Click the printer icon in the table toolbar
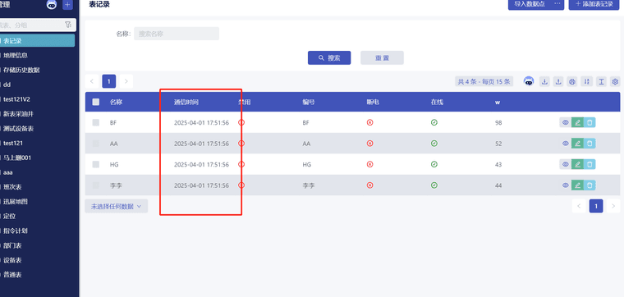624x297 pixels. pyautogui.click(x=572, y=81)
